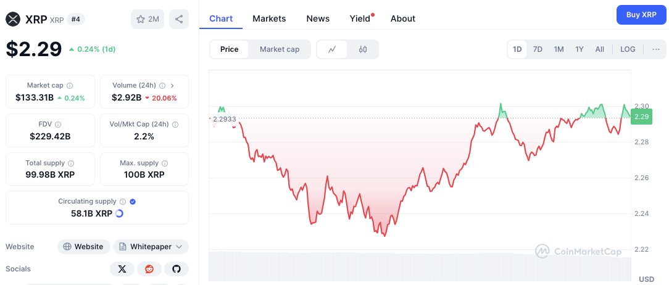Open the X (Twitter) social link

click(122, 269)
